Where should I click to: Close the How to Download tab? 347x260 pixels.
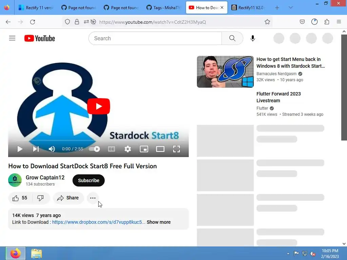tap(222, 7)
